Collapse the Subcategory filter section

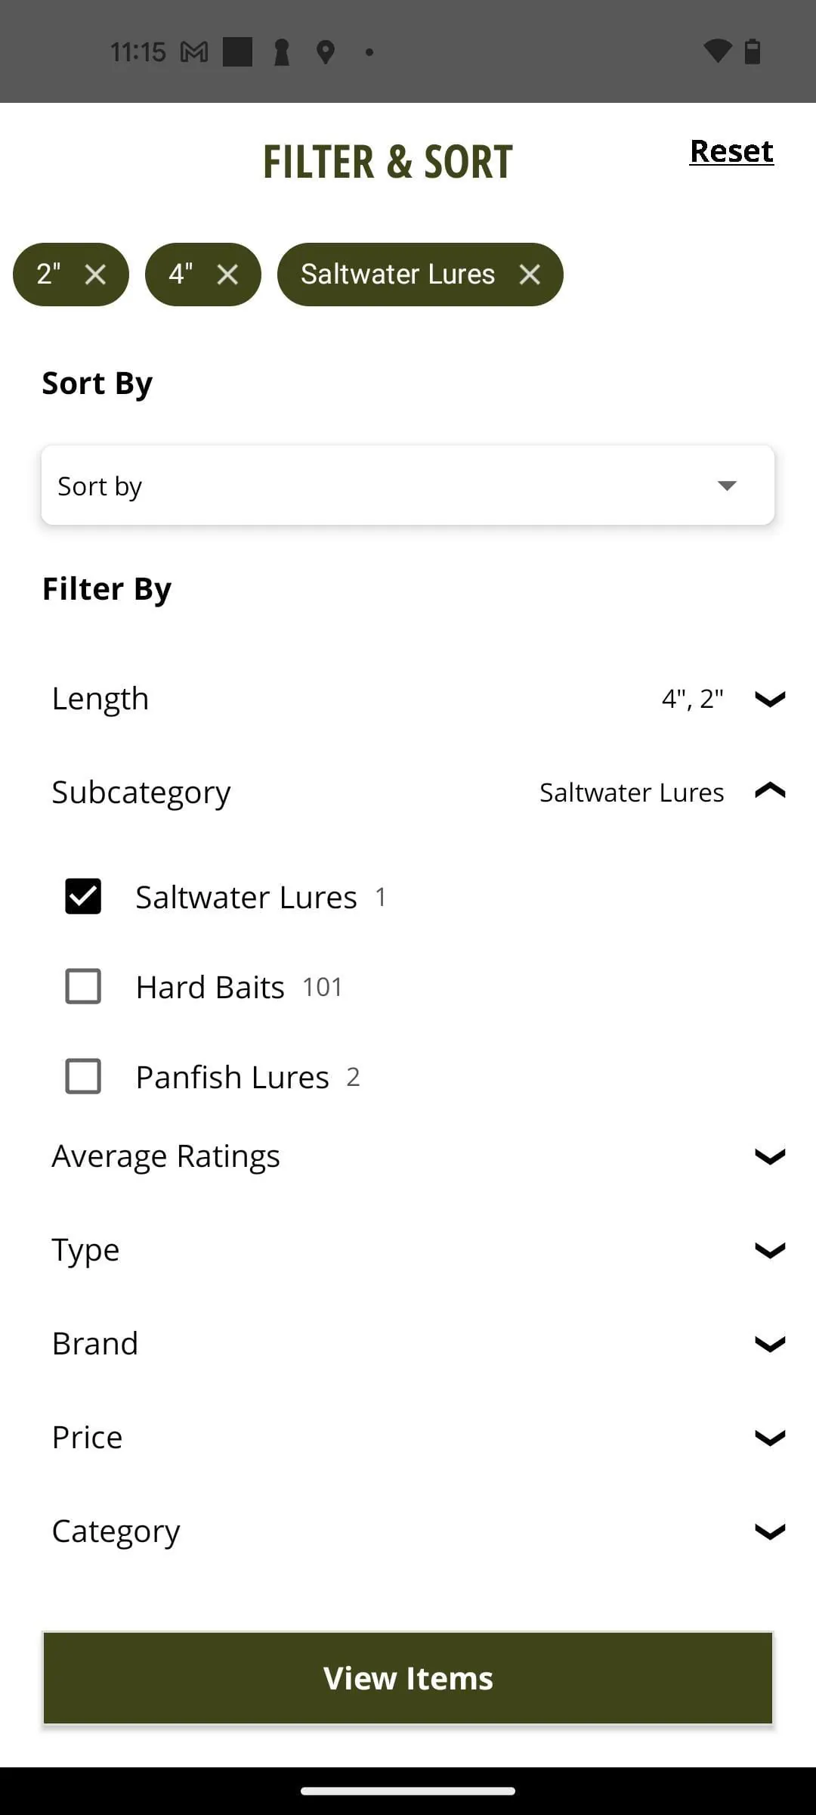(x=769, y=792)
